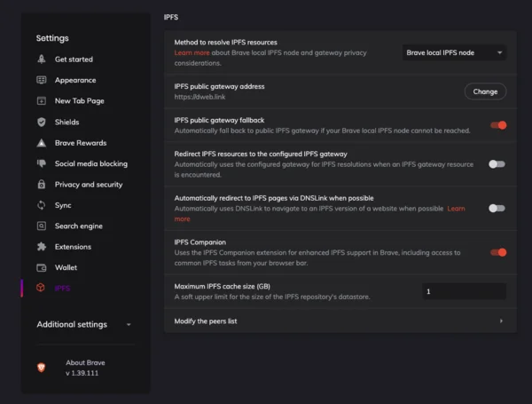Select the IPFS sidebar entry
The height and width of the screenshot is (404, 532).
[x=62, y=289]
